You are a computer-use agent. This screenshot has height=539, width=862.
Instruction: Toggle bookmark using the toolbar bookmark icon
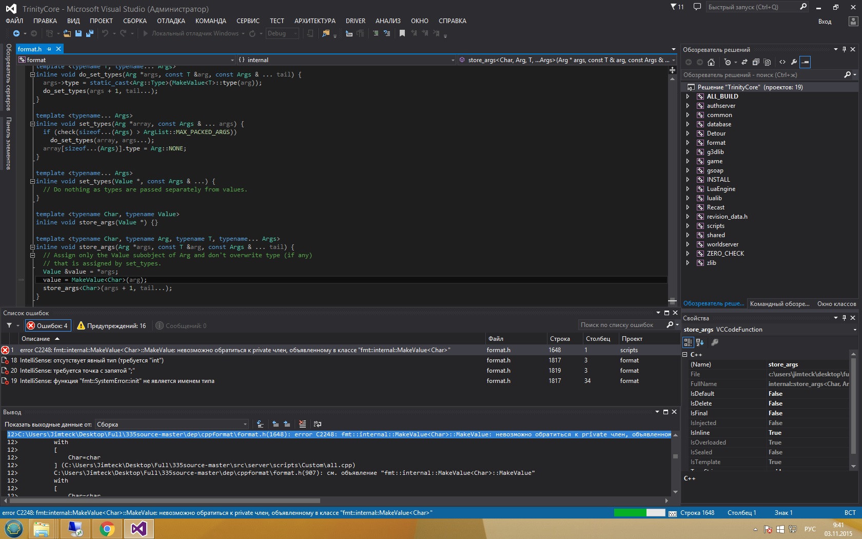(402, 33)
